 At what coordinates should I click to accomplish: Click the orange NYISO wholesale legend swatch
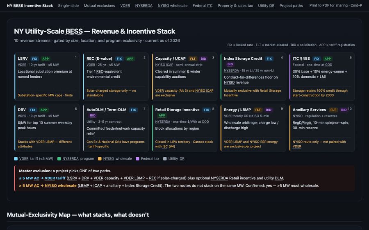click(100, 159)
